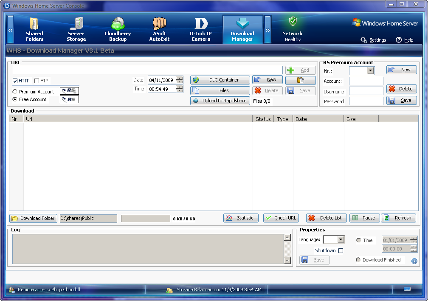Viewport: 428px width, 301px height.
Task: Open the Shared Folders tab
Action: pyautogui.click(x=35, y=29)
